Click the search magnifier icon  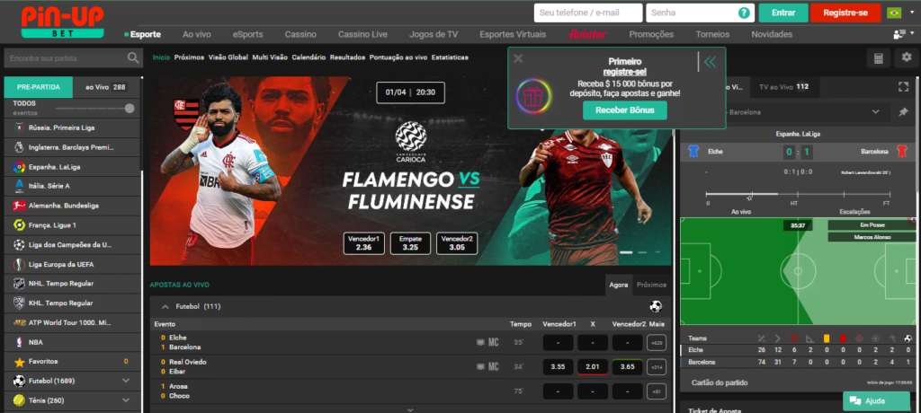[133, 58]
